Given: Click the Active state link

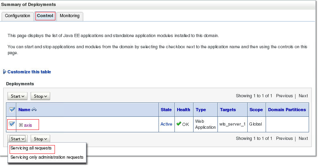Looking at the screenshot, I should coord(166,124).
